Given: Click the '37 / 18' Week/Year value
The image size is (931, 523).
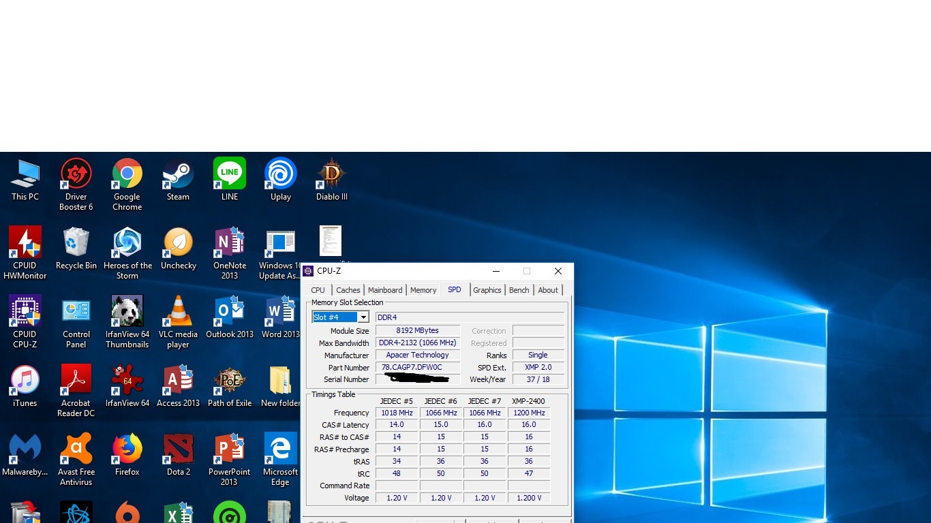Looking at the screenshot, I should (538, 379).
